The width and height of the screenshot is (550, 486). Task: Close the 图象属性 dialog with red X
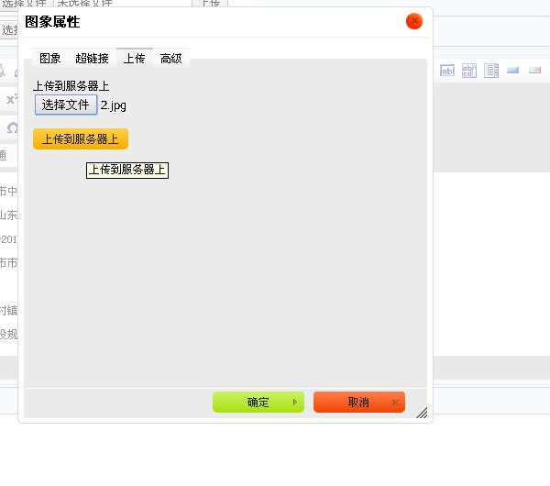click(x=414, y=21)
